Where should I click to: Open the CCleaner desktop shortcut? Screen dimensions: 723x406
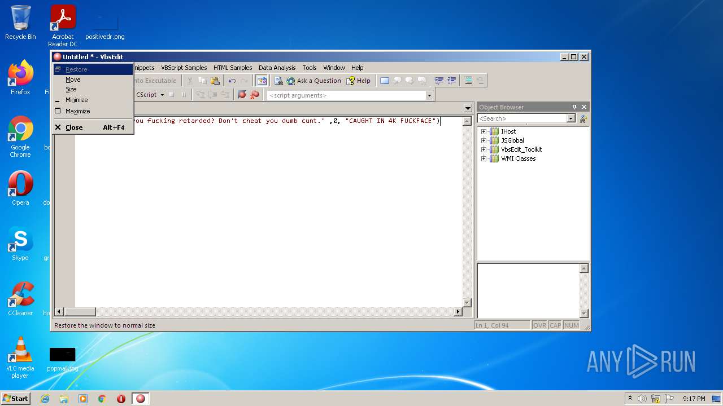click(x=20, y=299)
